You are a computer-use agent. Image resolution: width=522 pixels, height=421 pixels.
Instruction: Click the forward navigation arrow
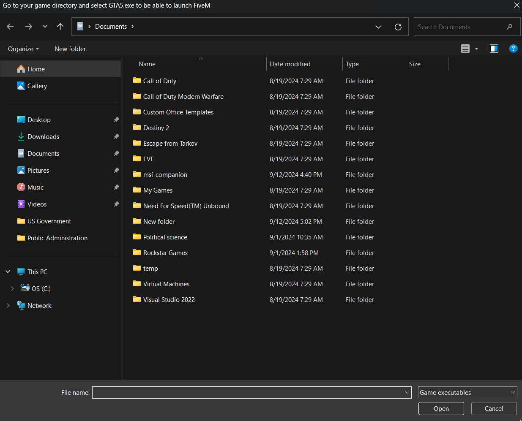pyautogui.click(x=28, y=26)
